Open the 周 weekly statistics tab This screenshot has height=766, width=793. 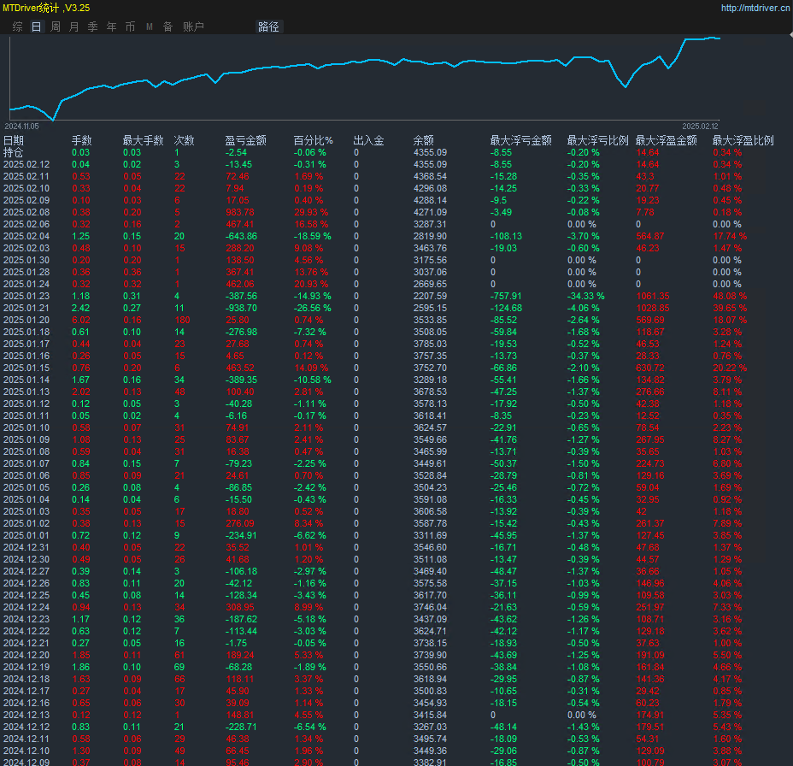(56, 27)
